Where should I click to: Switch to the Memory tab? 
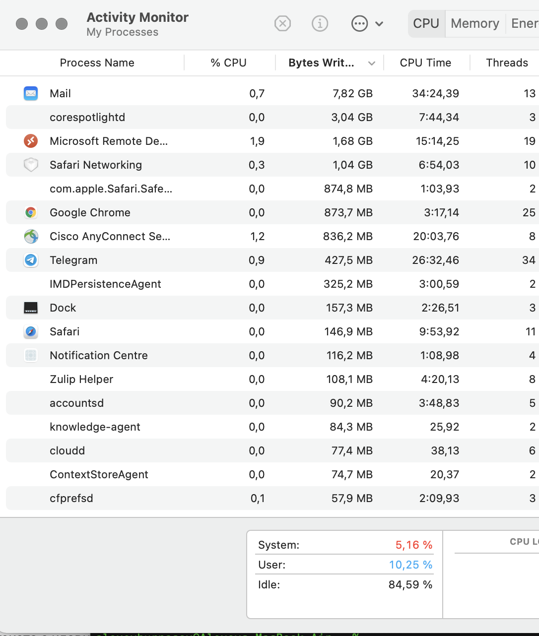pos(474,23)
